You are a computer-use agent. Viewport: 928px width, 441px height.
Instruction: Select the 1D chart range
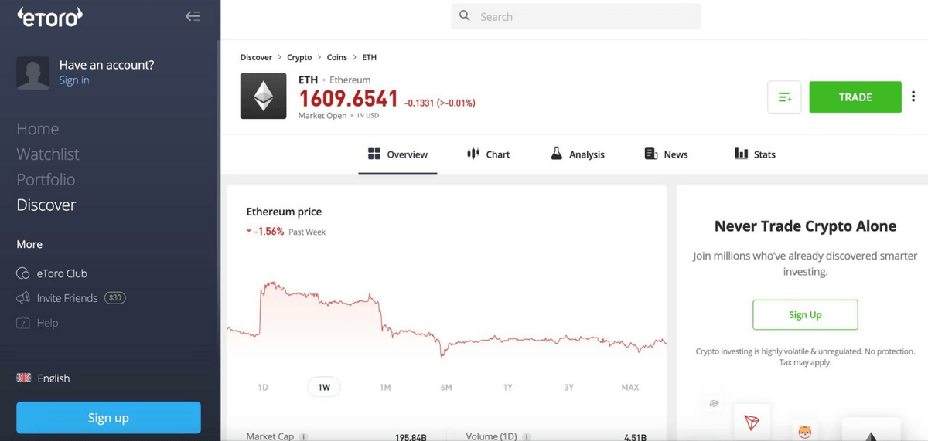pos(263,387)
